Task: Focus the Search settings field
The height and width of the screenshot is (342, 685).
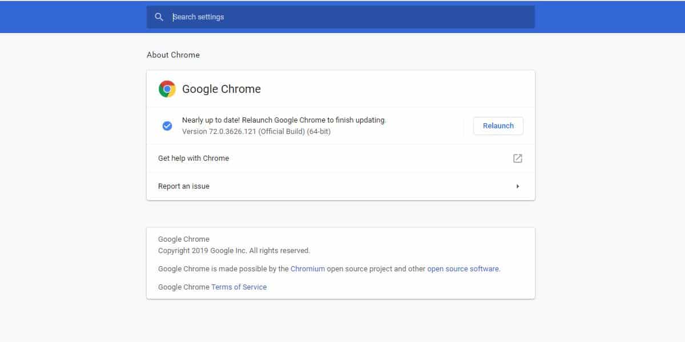Action: (342, 17)
